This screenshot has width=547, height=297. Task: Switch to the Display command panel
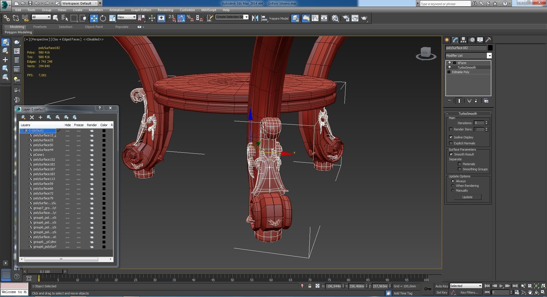click(480, 40)
